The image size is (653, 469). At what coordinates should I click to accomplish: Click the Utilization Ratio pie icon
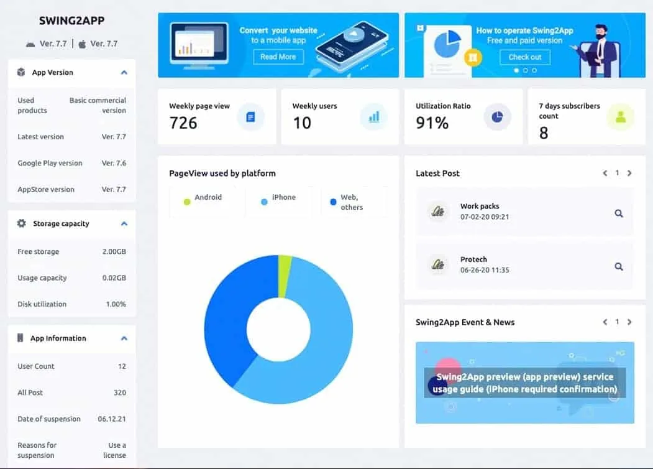pos(497,117)
